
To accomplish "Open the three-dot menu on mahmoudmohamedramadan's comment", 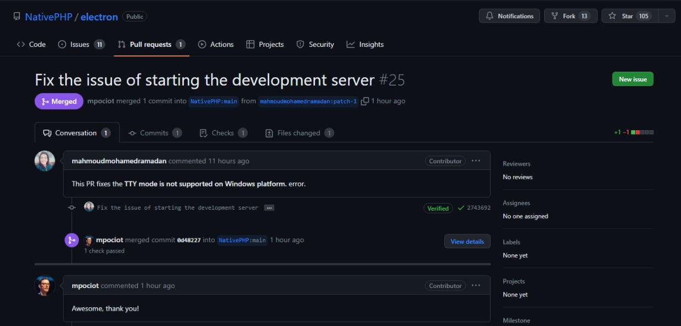I will coord(476,161).
